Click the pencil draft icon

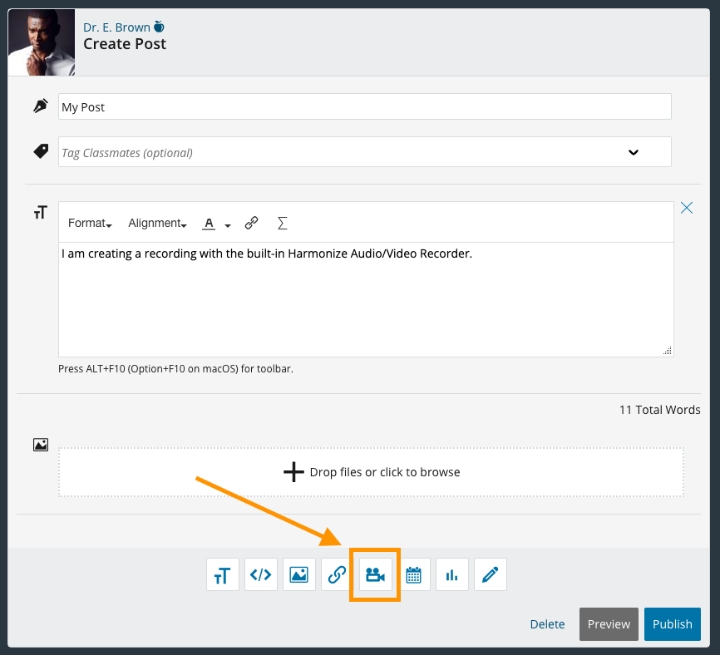[x=490, y=574]
